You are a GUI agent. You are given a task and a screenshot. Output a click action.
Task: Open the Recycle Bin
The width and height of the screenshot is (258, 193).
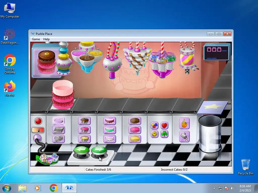(x=245, y=167)
